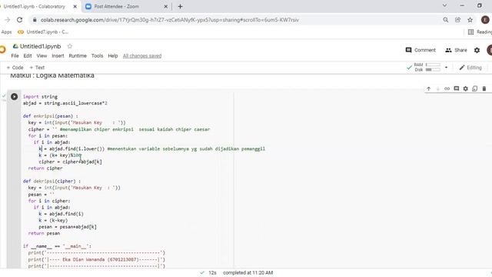Open the Tools menu

pyautogui.click(x=97, y=56)
